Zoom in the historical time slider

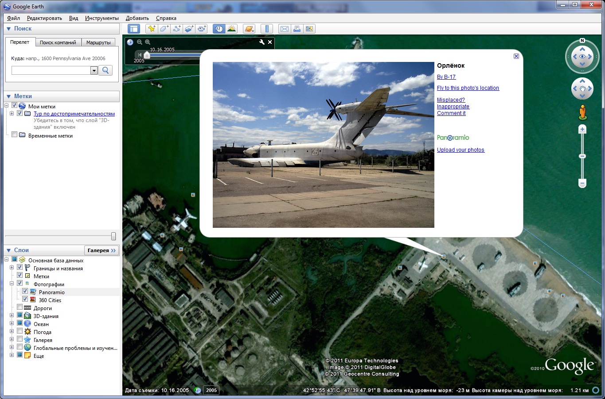(x=148, y=42)
